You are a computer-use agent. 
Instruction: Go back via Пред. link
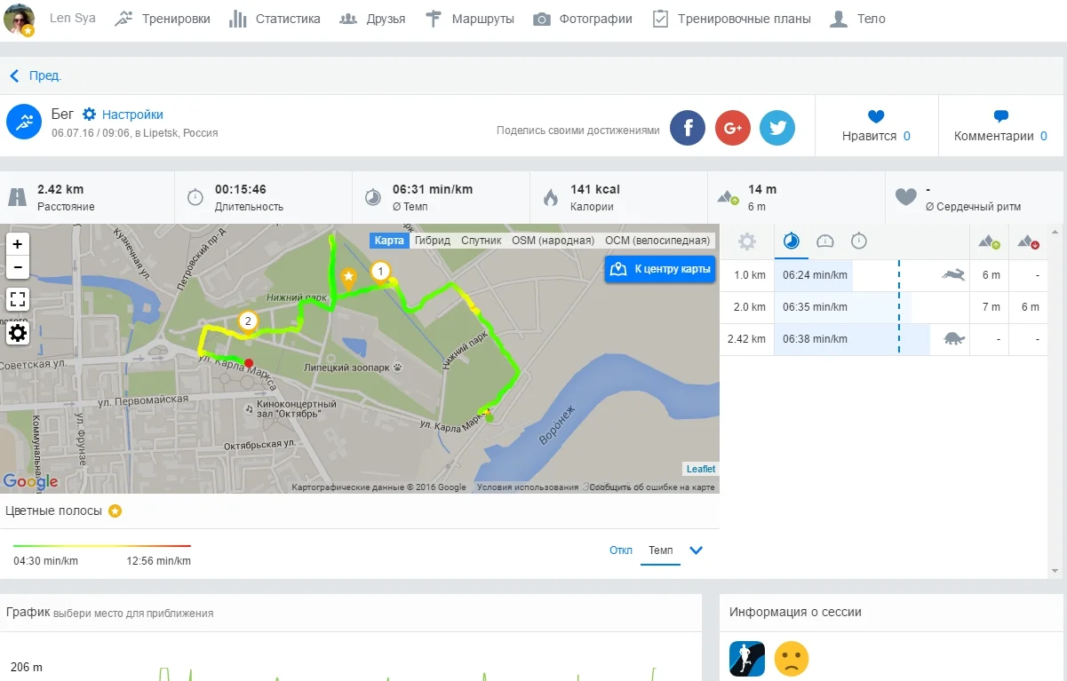click(x=36, y=76)
